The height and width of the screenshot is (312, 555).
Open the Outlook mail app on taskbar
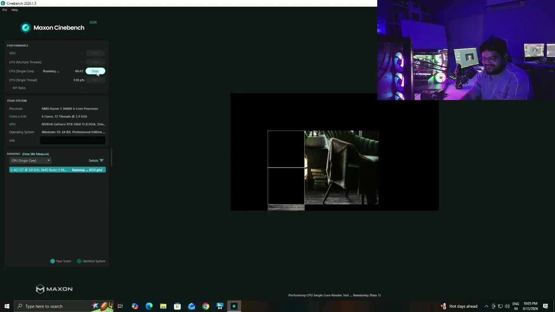(192, 306)
